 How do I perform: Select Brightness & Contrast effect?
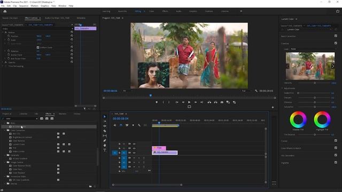pos(22,138)
